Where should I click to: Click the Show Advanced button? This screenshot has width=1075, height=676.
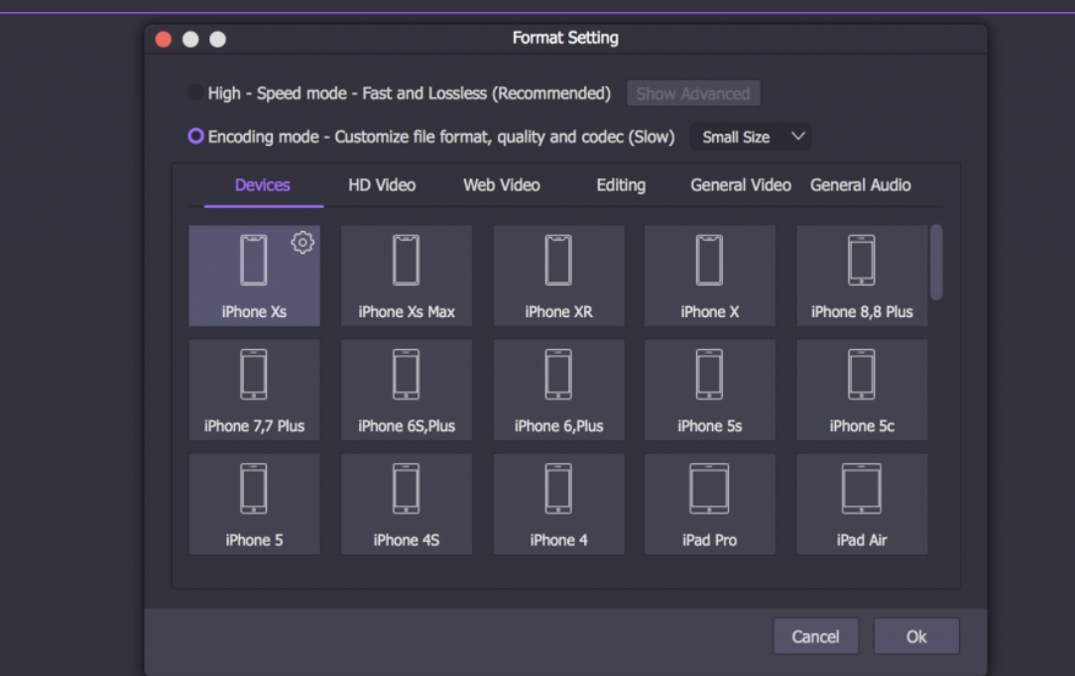pyautogui.click(x=693, y=94)
